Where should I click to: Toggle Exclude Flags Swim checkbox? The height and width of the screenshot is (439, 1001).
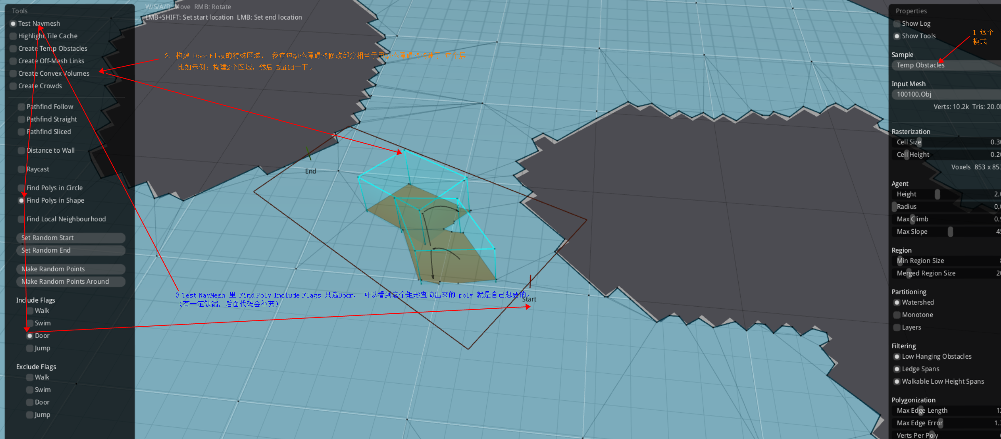coord(30,390)
